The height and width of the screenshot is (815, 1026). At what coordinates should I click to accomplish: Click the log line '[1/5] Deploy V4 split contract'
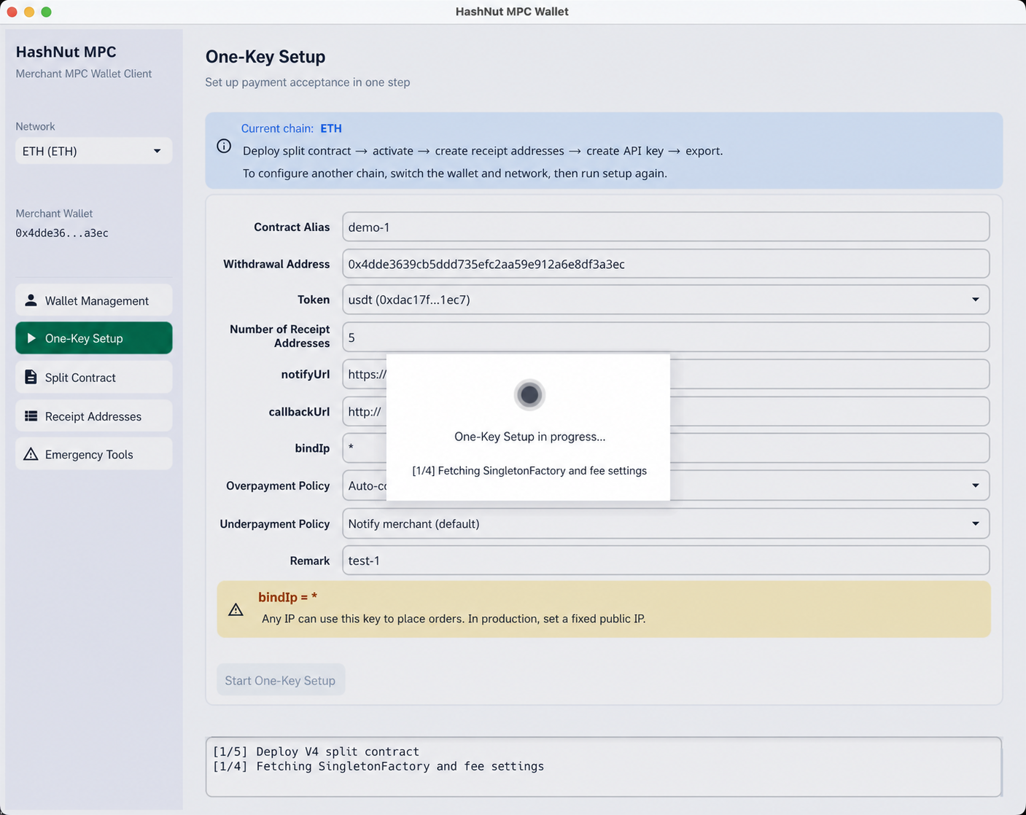316,752
